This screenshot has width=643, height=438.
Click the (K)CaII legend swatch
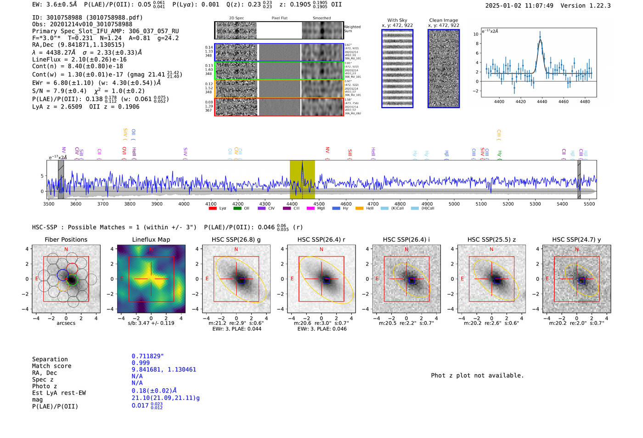[x=384, y=208]
